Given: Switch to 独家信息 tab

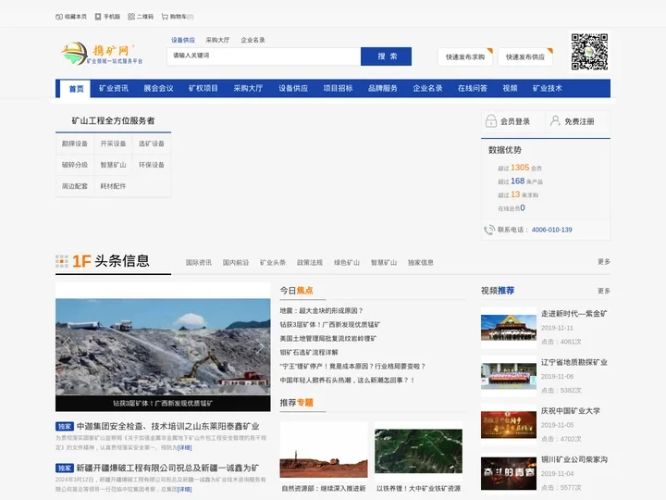Looking at the screenshot, I should (421, 263).
